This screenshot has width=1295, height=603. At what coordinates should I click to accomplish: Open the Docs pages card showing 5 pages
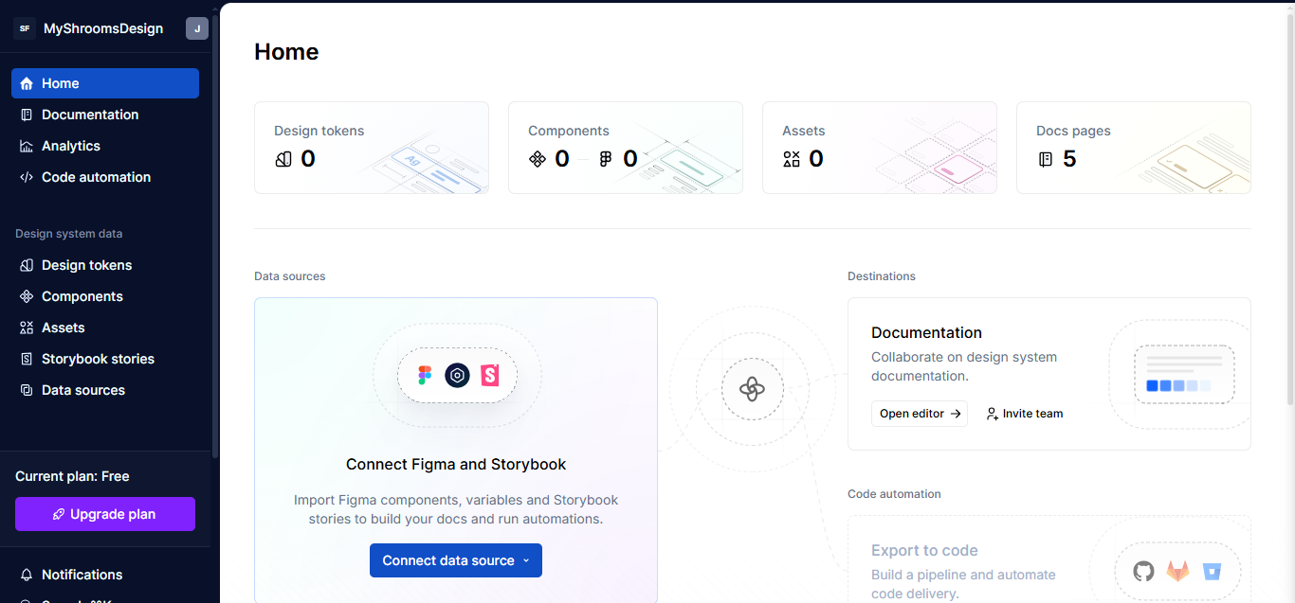(x=1133, y=148)
